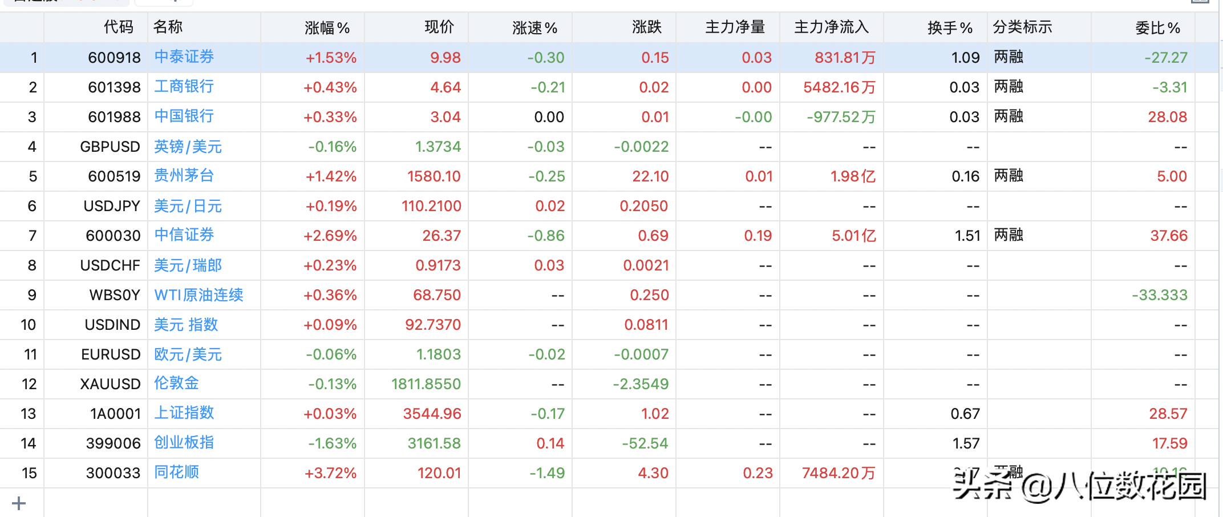Sort by the 涨速% column header
Image resolution: width=1223 pixels, height=517 pixels.
coord(534,27)
